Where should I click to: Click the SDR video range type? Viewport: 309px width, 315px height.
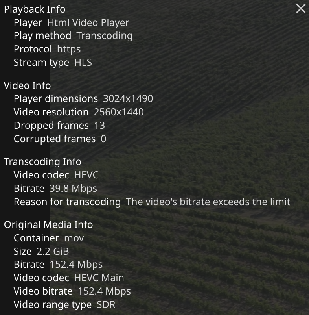[106, 305]
